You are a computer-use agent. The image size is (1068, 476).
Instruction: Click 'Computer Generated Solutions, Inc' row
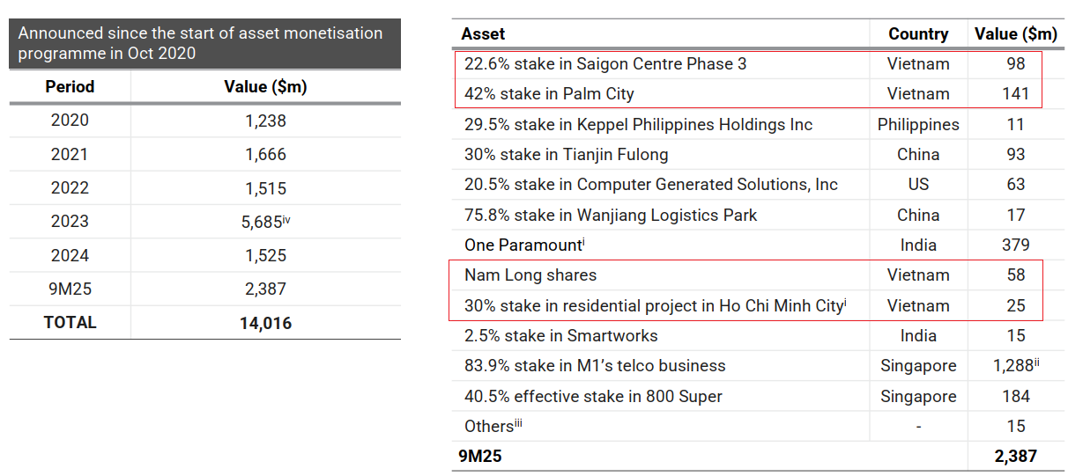(x=650, y=185)
